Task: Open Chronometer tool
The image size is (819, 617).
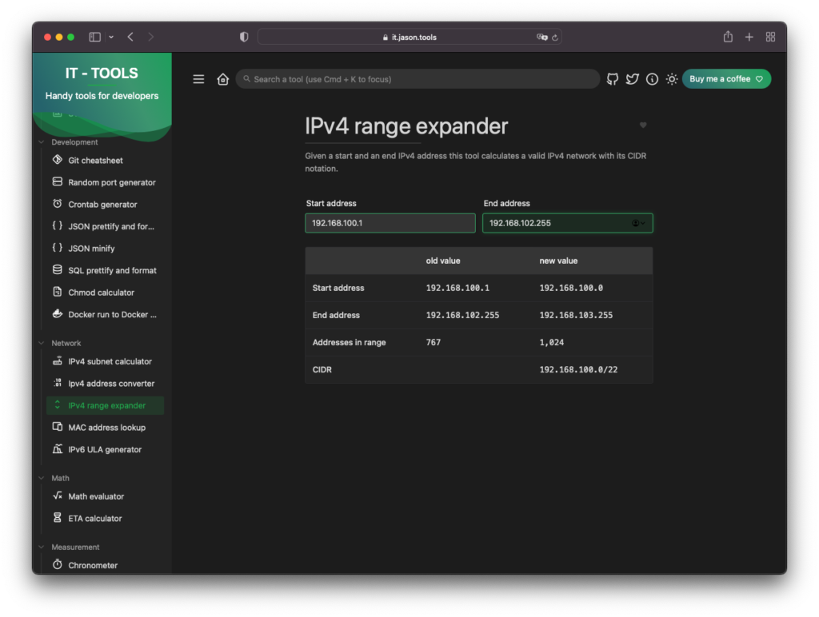Action: tap(105, 565)
